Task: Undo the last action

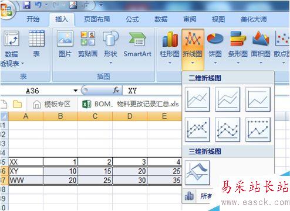Action: pyautogui.click(x=39, y=5)
